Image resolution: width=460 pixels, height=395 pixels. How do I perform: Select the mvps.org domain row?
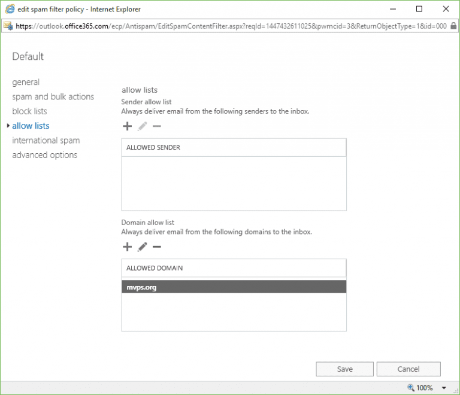tap(234, 287)
